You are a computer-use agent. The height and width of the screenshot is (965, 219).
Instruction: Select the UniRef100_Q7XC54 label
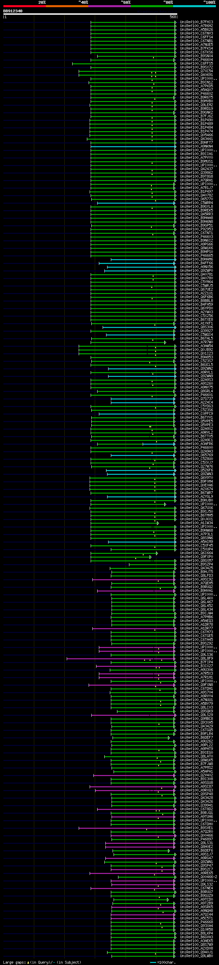(x=196, y=71)
